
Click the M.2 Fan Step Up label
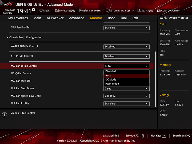pyautogui.click(x=21, y=81)
